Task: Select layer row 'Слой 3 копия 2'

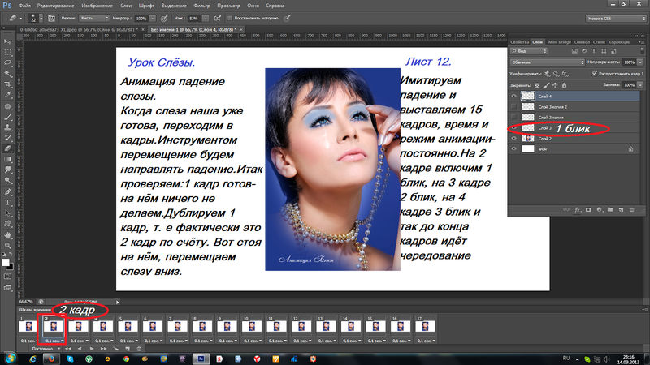Action: pos(574,107)
